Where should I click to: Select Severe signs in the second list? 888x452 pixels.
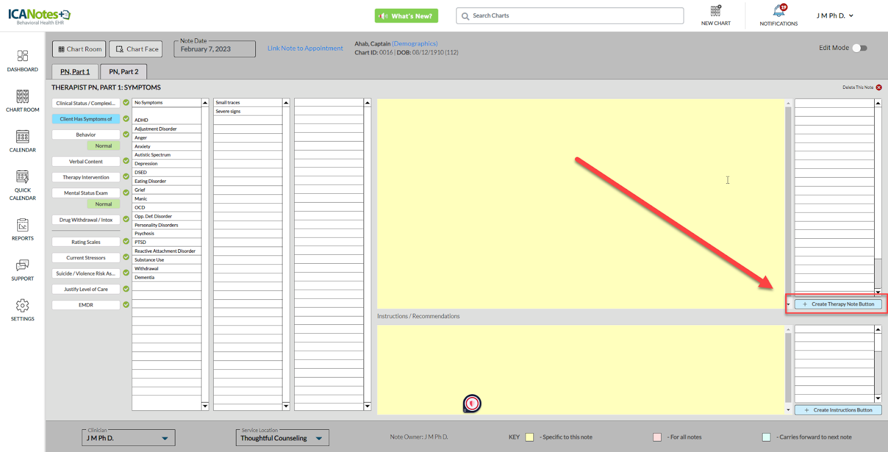(x=248, y=112)
